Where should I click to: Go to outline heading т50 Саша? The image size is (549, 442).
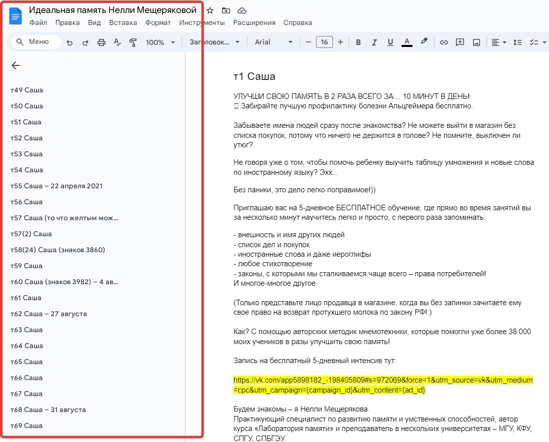[x=26, y=106]
